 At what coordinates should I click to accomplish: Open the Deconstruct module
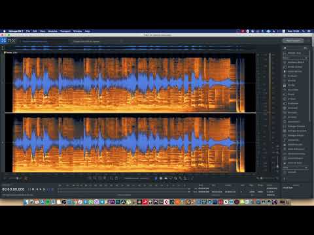296,121
